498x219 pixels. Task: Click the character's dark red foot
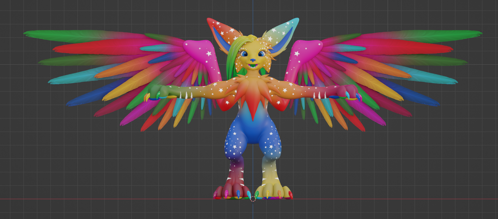pyautogui.click(x=232, y=192)
